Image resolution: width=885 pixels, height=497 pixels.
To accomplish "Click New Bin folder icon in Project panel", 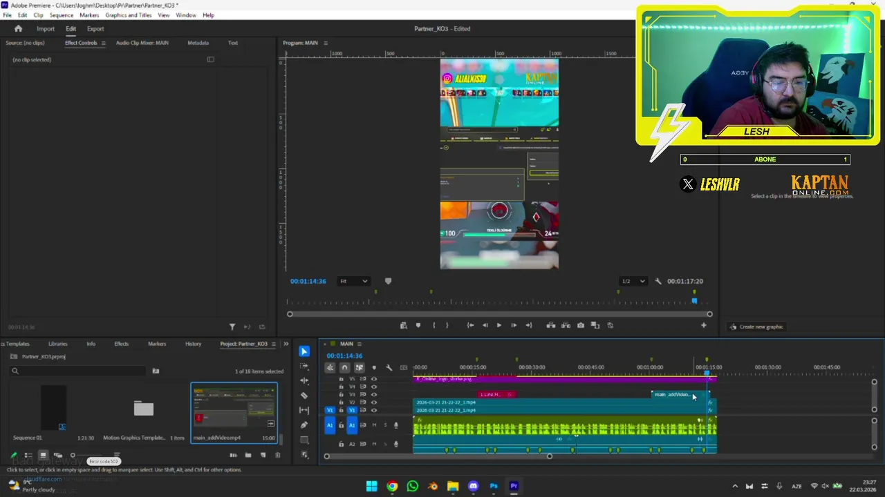I will (248, 455).
